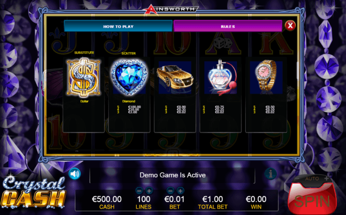Select the Rules tab

[x=228, y=26]
